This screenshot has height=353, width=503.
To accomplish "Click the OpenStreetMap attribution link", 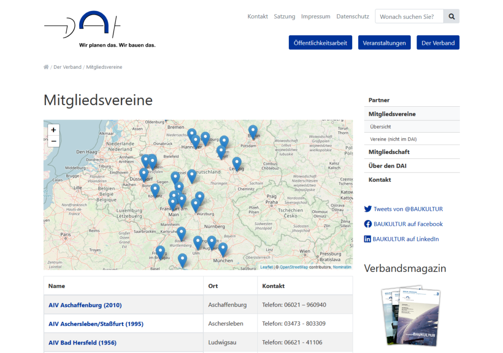I will coord(294,267).
